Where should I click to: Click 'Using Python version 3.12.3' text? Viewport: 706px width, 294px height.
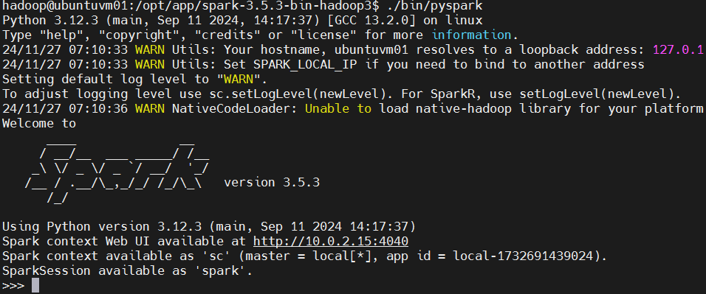coord(102,227)
